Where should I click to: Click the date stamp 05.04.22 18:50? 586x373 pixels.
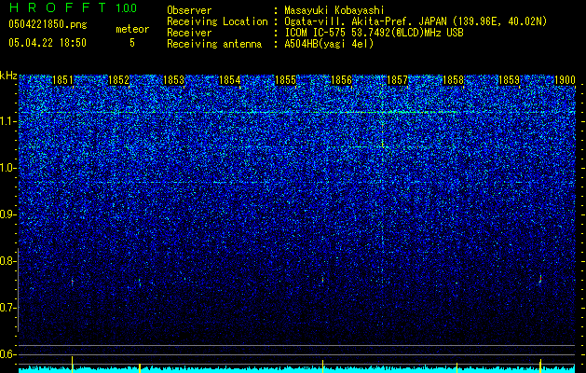(x=48, y=43)
